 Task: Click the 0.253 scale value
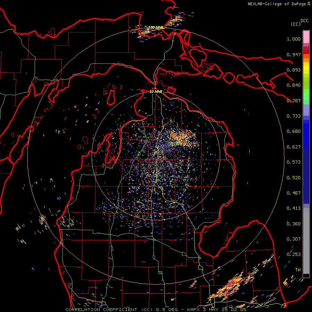[x=294, y=254]
